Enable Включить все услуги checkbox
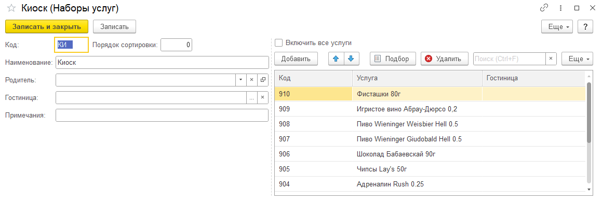 click(279, 43)
